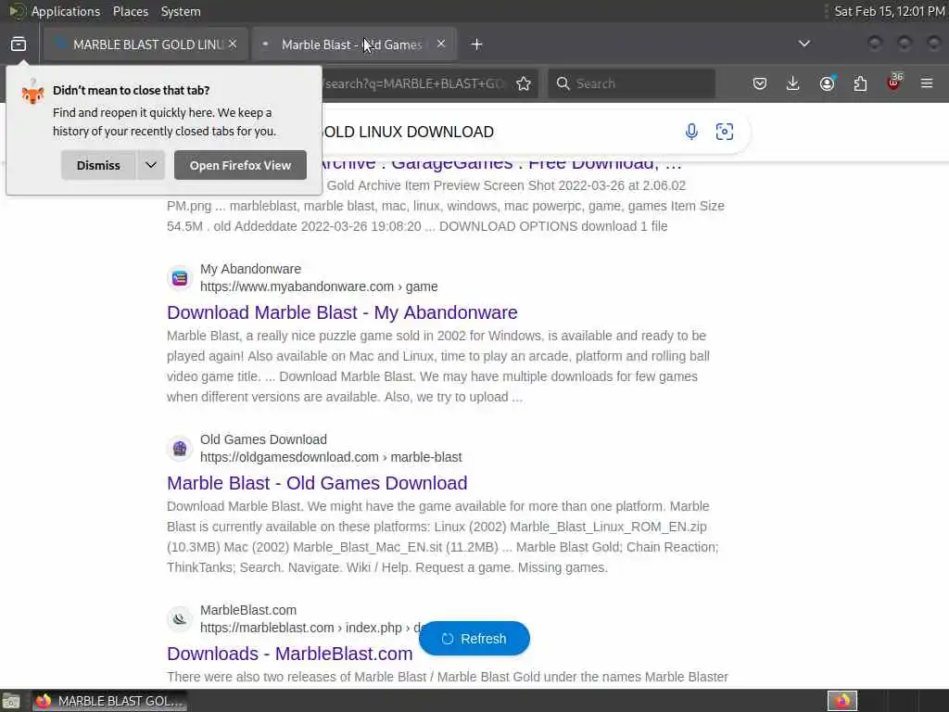Viewport: 949px width, 712px height.
Task: Open Downloads - MarbleBlast.com link
Action: 290,654
